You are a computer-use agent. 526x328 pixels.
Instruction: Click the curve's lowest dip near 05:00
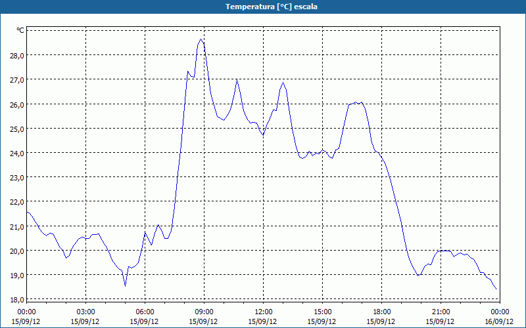(x=125, y=286)
